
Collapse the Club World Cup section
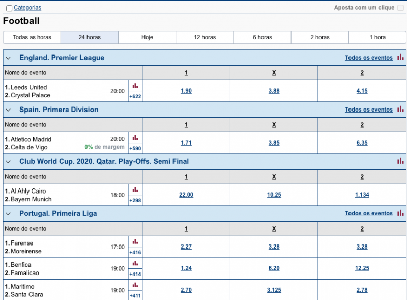coord(9,162)
